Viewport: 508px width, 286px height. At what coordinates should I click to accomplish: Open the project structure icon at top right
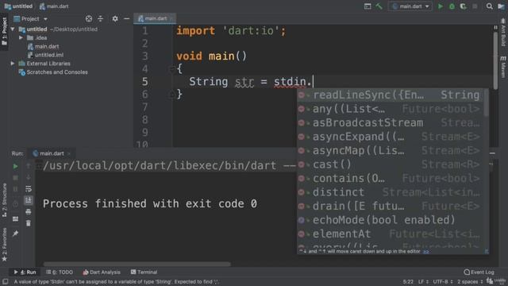click(x=501, y=6)
